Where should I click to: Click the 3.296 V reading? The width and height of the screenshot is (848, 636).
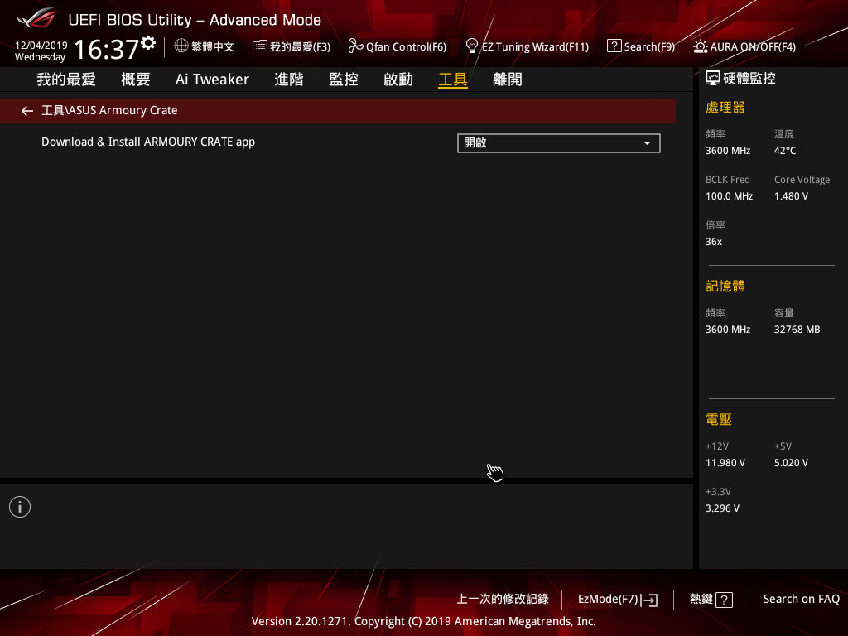722,508
